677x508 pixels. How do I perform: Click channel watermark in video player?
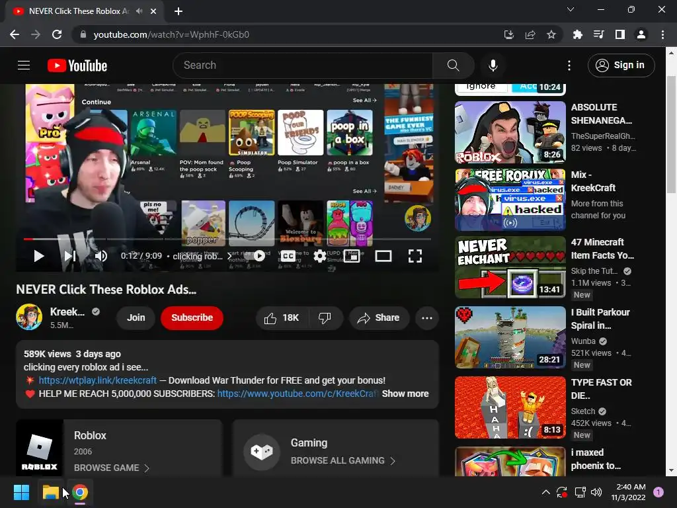418,218
